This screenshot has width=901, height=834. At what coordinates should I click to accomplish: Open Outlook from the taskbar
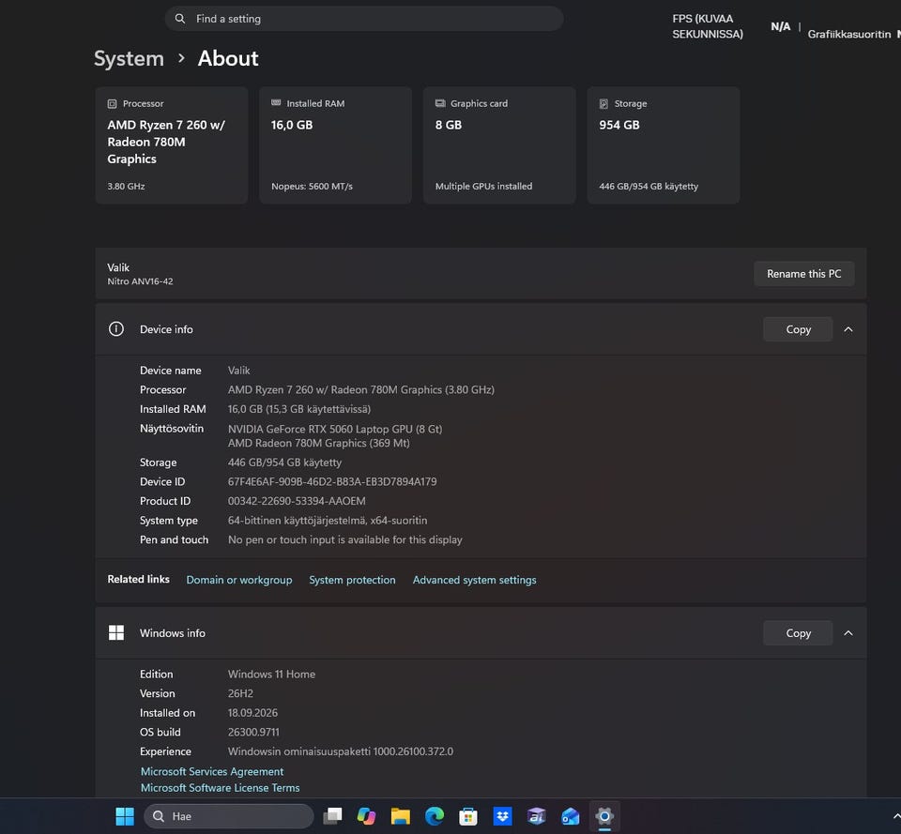click(570, 816)
